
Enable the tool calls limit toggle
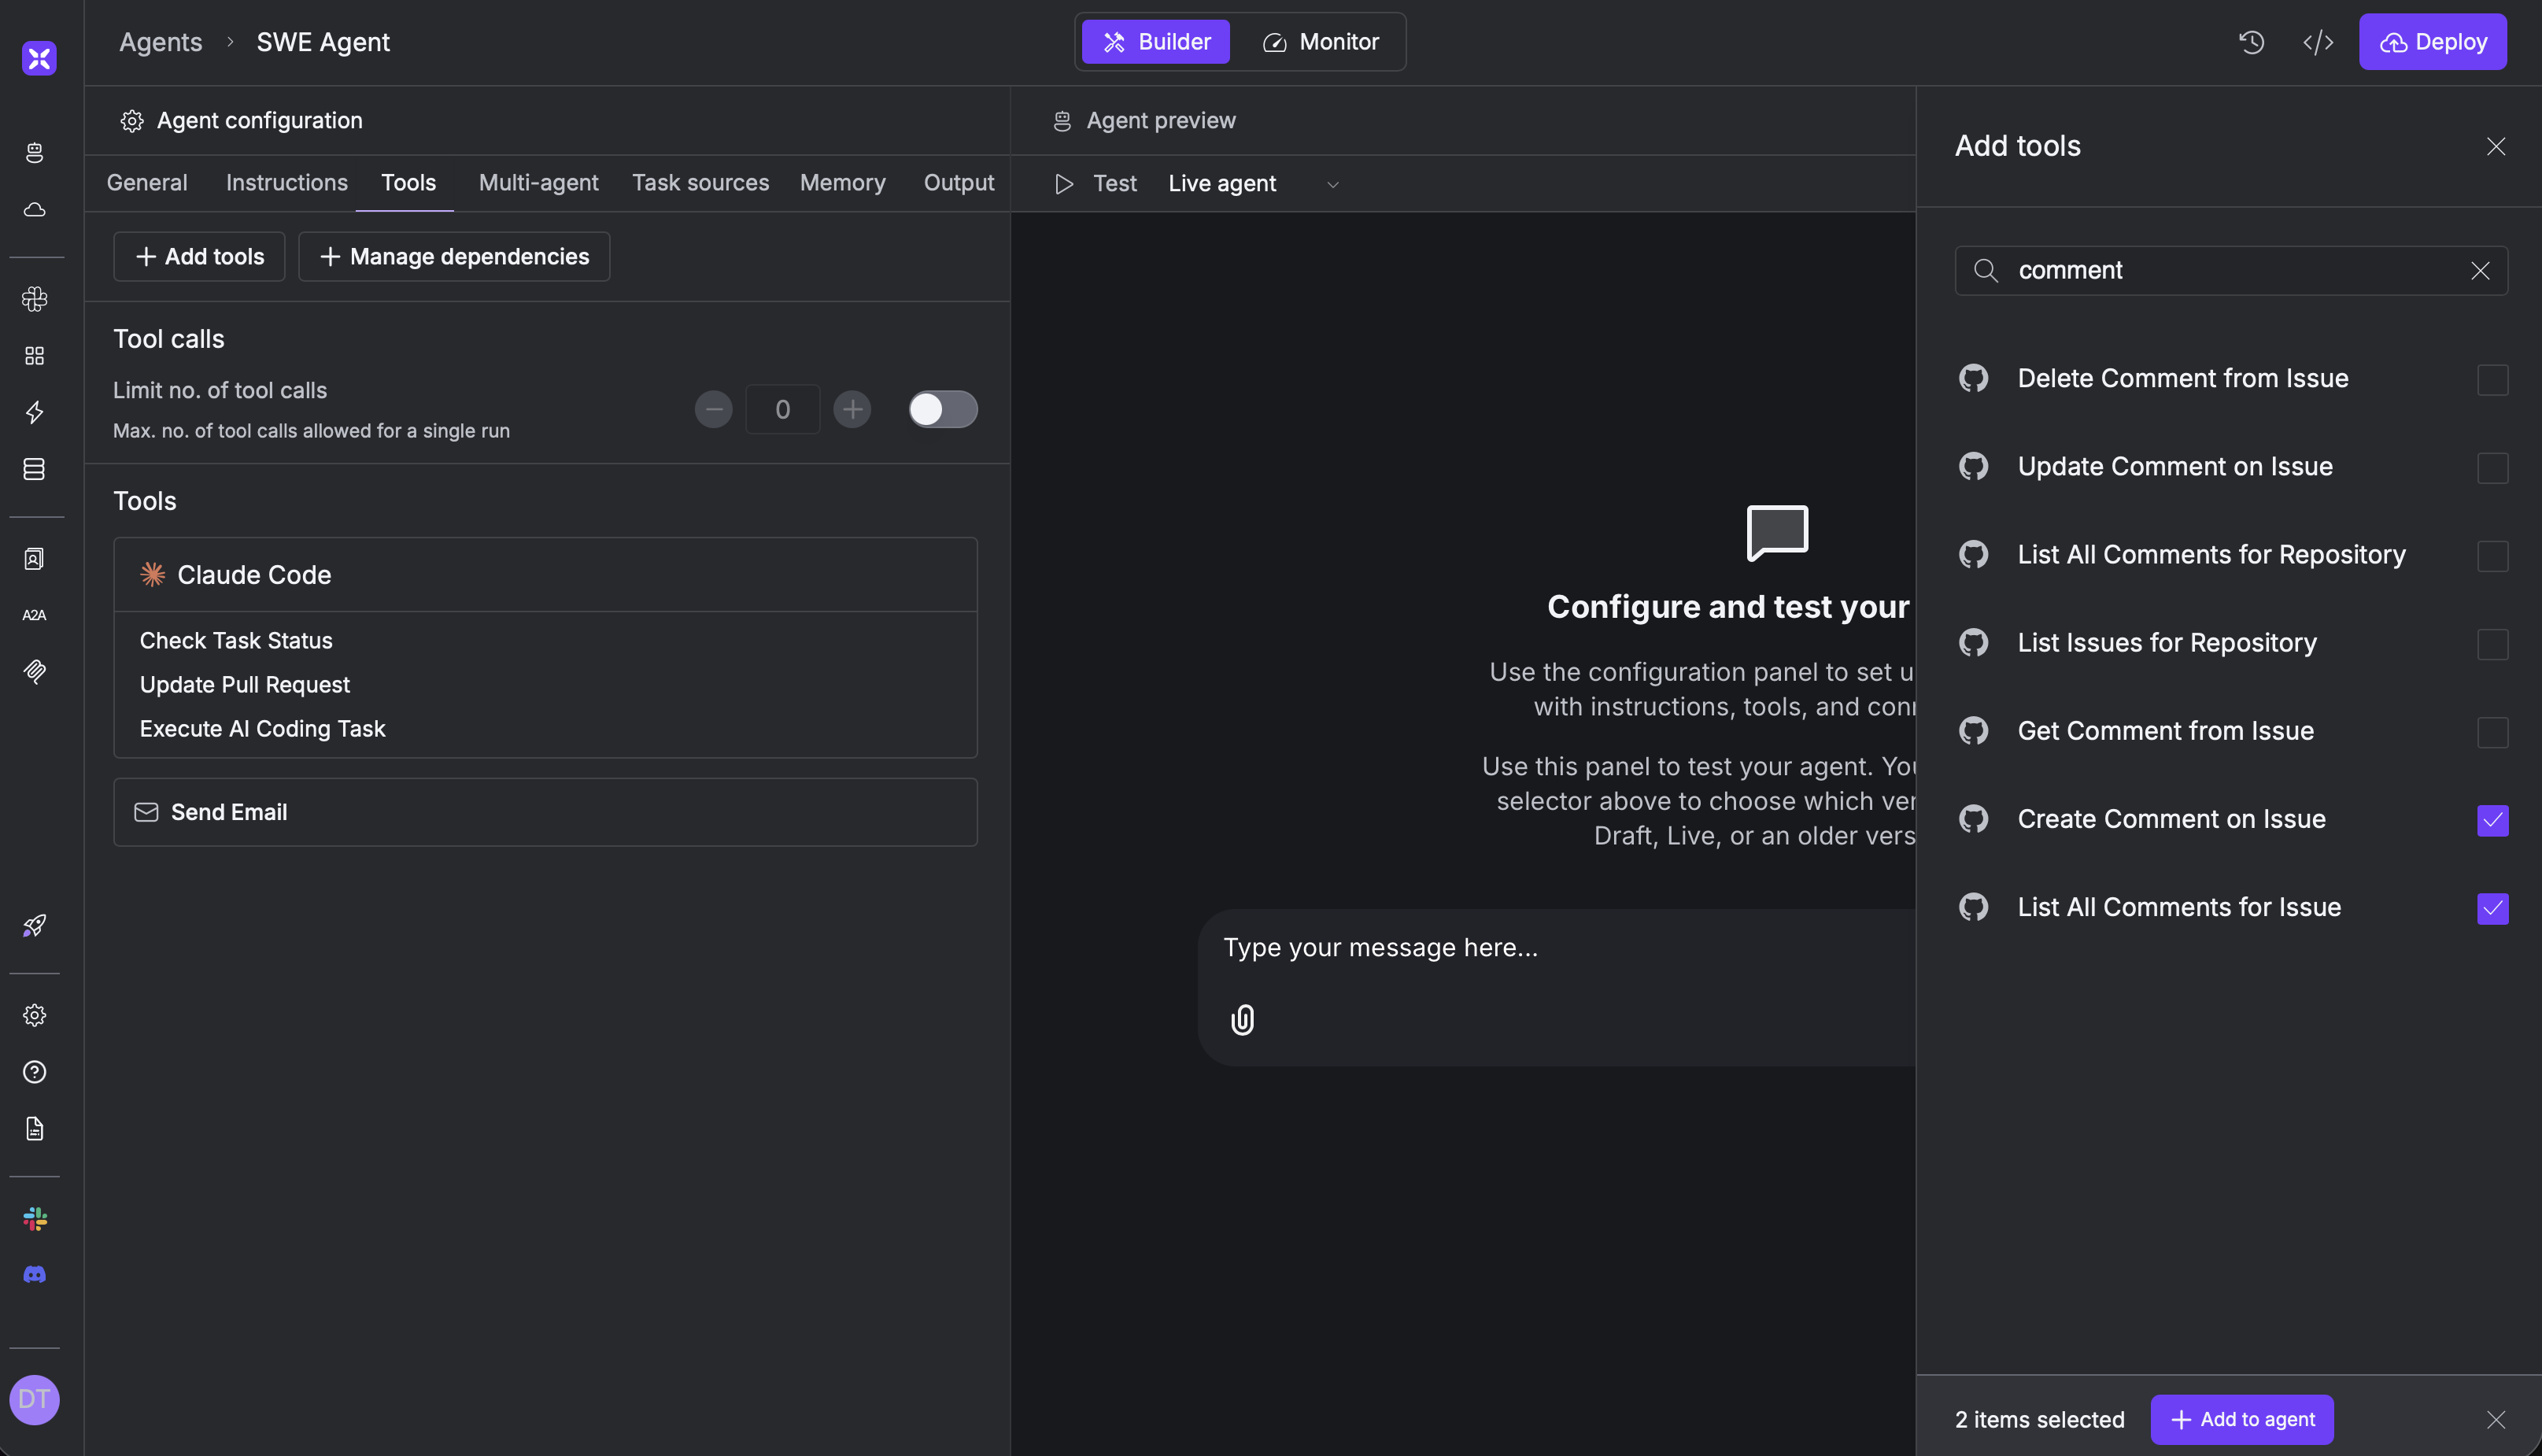(x=941, y=409)
